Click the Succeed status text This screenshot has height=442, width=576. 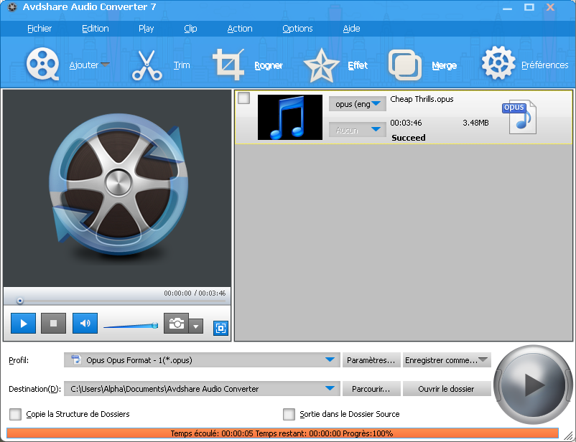(x=409, y=138)
